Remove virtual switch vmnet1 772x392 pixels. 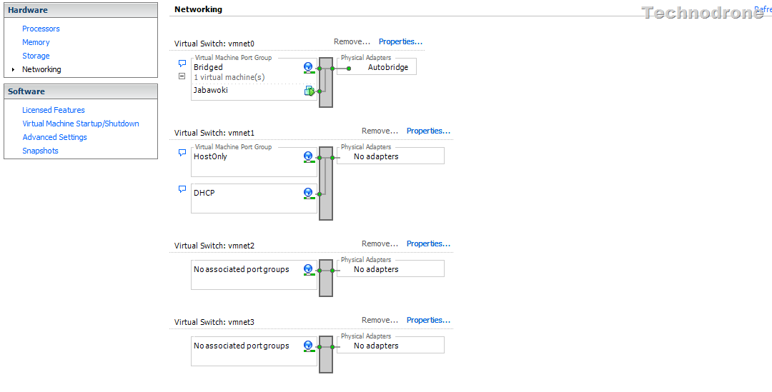click(380, 131)
